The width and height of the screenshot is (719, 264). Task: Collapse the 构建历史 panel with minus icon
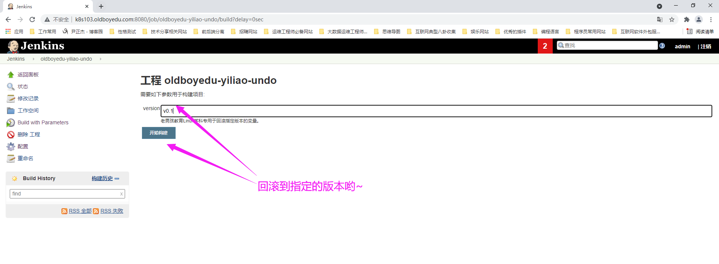coord(117,179)
